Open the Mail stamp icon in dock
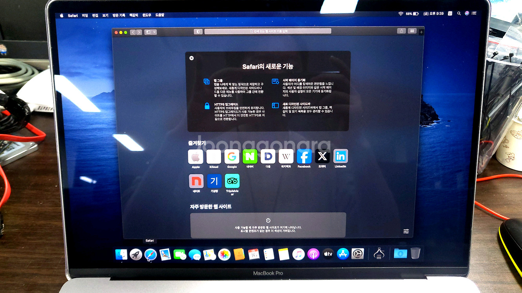 click(165, 255)
